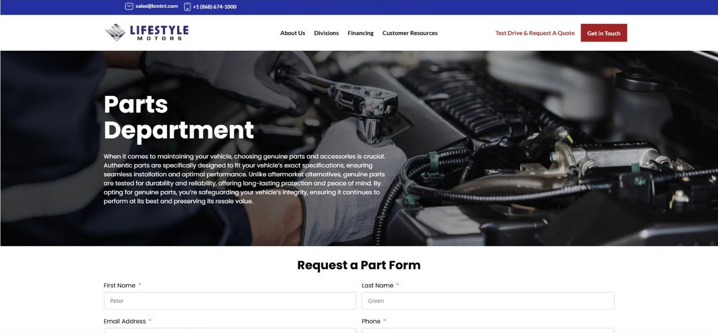The image size is (718, 333).
Task: Focus the Last Name input field
Action: 488,301
